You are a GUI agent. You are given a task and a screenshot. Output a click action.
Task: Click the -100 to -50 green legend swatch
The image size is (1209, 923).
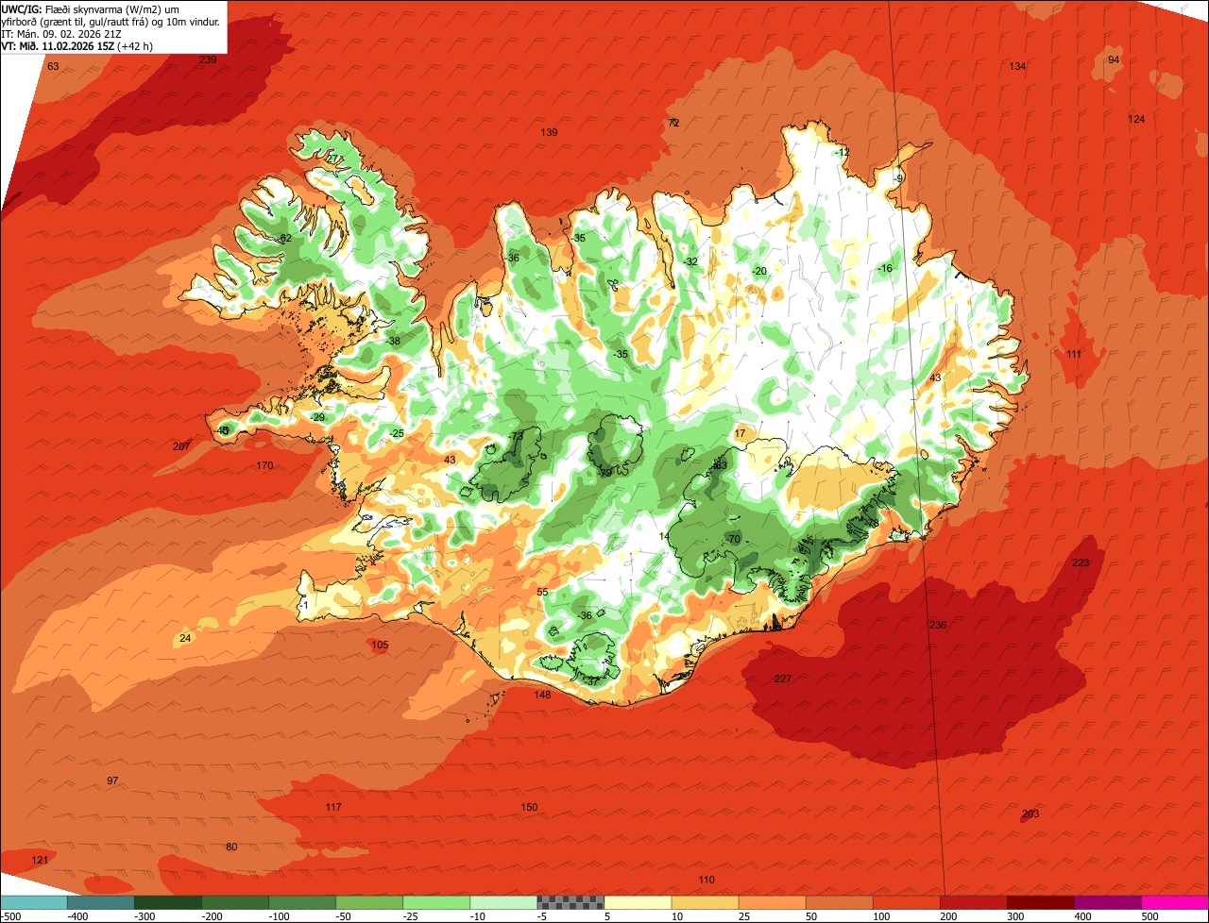(x=302, y=902)
